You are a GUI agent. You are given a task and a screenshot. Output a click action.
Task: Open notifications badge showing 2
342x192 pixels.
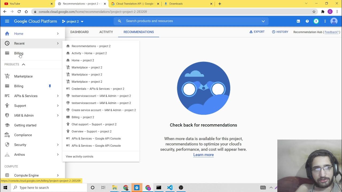(x=316, y=21)
